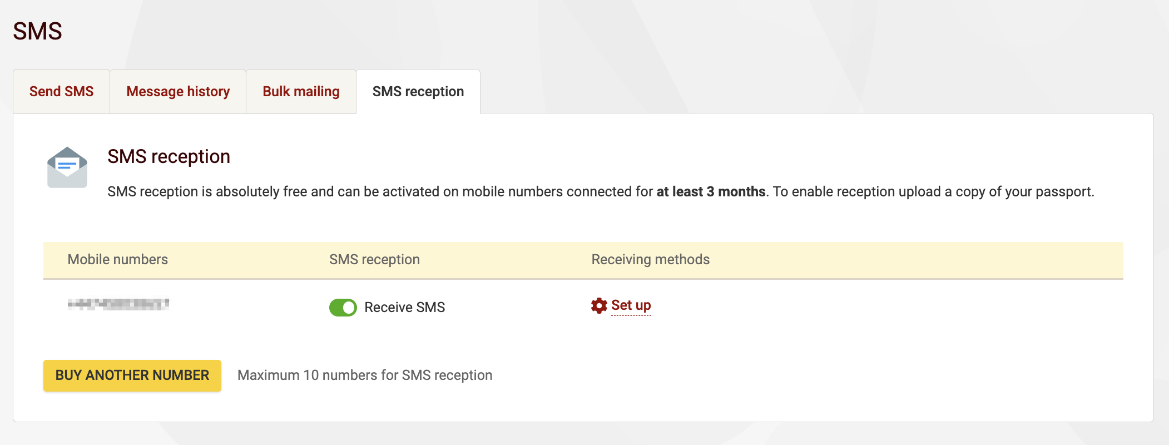Viewport: 1169px width, 445px height.
Task: Switch to the Send SMS tab
Action: click(62, 91)
